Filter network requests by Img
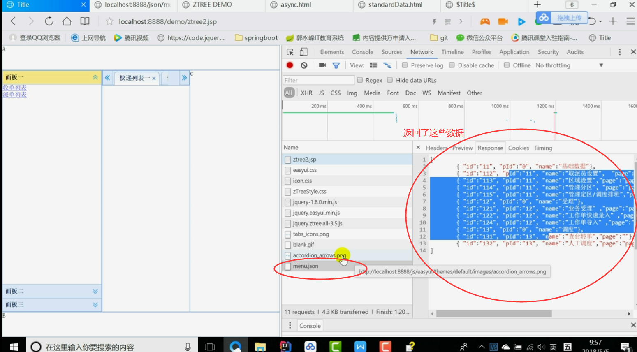Screen dimensions: 637x352 [x=352, y=93]
